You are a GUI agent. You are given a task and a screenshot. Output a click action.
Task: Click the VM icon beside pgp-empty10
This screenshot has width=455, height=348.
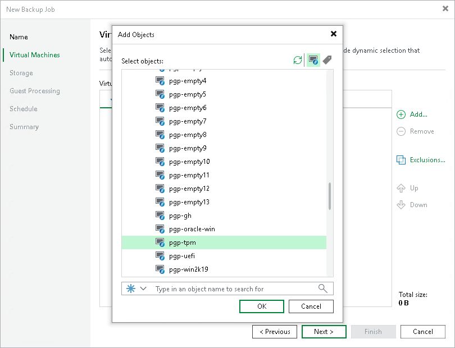click(x=160, y=162)
